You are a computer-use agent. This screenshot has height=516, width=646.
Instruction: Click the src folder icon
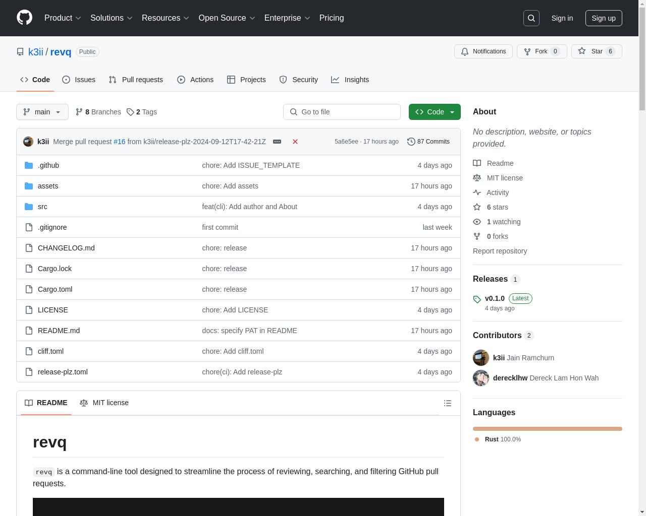click(29, 207)
